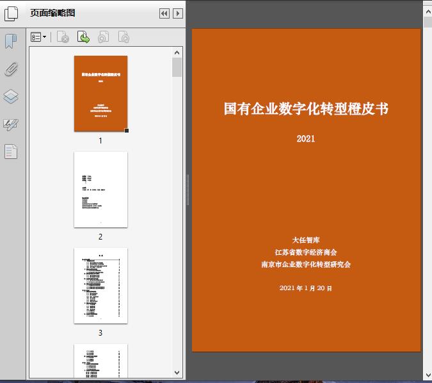
Task: Click the text 南京市企业数字化转型研究会
Action: [306, 265]
